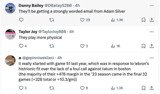Open Taylor Joy profile name link
The width and height of the screenshot is (160, 94).
coord(28,32)
